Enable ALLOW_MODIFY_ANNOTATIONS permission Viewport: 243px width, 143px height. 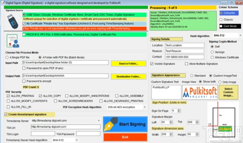click(x=67, y=96)
